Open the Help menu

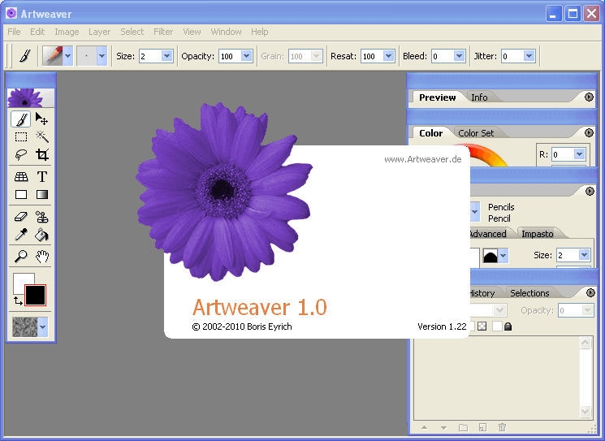pos(260,32)
